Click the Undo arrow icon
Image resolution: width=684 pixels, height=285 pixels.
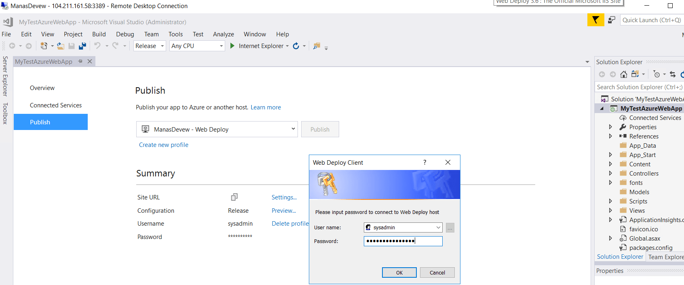(x=97, y=46)
